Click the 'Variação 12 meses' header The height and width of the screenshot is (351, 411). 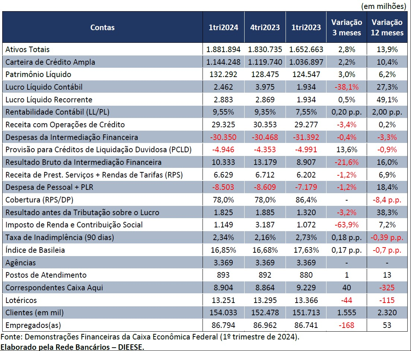[x=387, y=27]
